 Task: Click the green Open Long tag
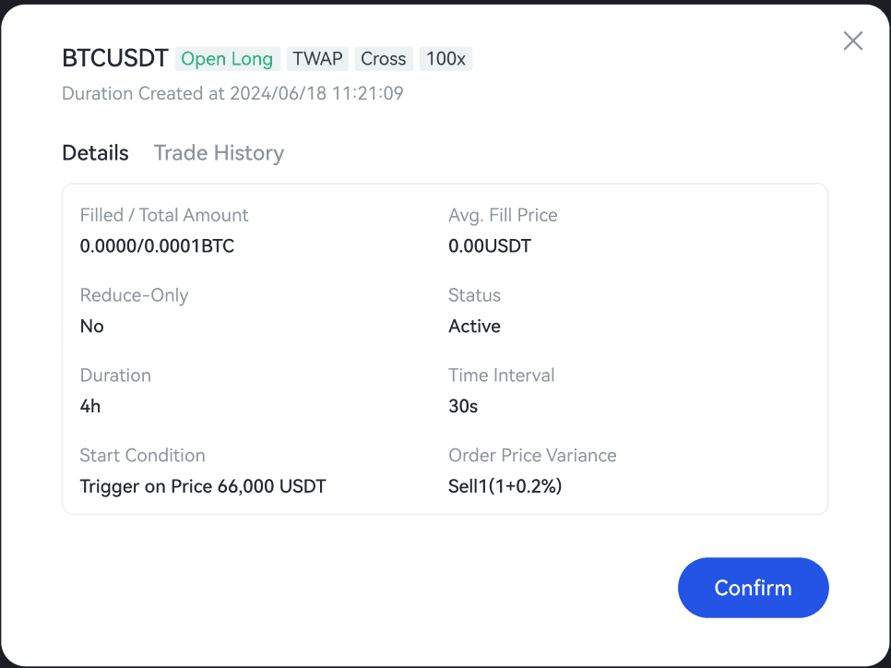(227, 59)
